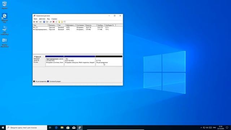231x130 pixels.
Task: Select the unallocated Не распределена partition block
Action: point(109,61)
